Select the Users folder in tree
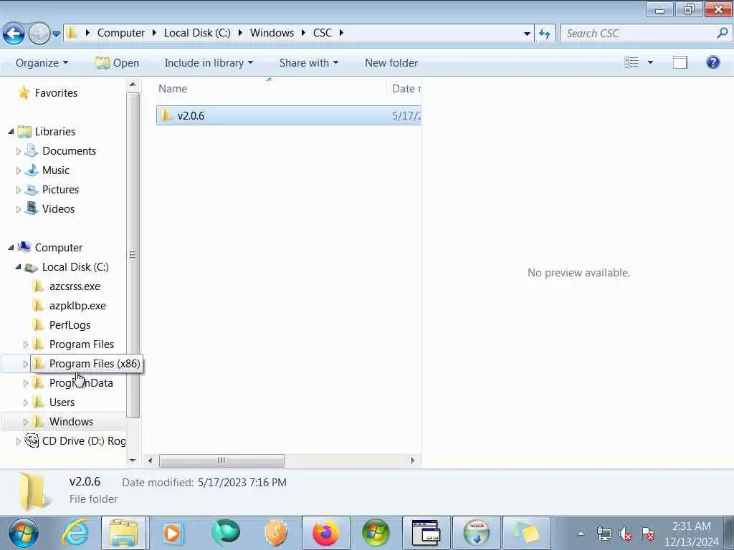 pos(62,402)
